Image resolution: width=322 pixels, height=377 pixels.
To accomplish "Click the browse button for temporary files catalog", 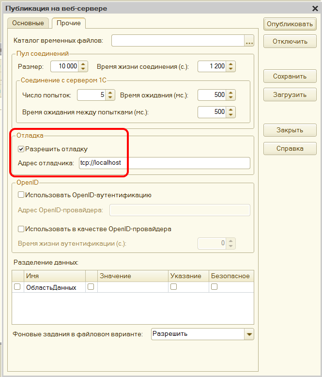I will click(249, 41).
